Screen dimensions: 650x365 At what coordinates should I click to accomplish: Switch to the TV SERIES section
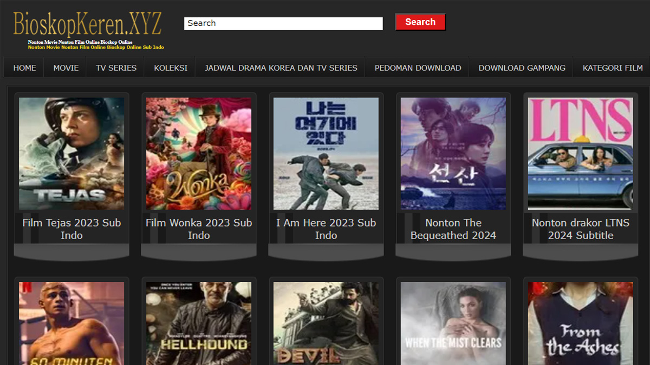(x=114, y=67)
